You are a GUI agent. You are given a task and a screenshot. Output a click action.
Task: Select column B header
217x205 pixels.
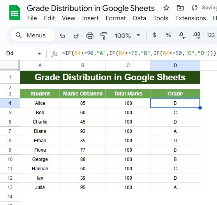[83, 65]
